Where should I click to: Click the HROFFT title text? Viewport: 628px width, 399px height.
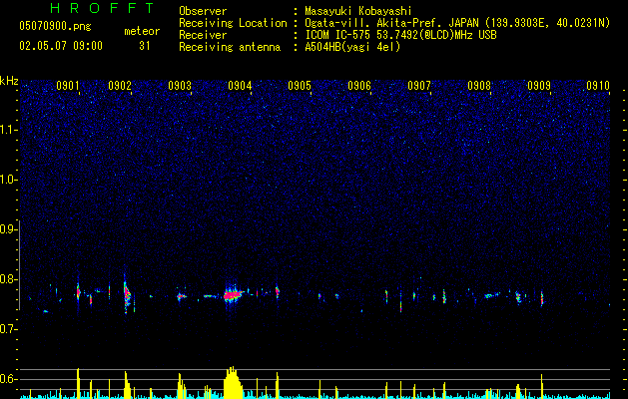(102, 8)
